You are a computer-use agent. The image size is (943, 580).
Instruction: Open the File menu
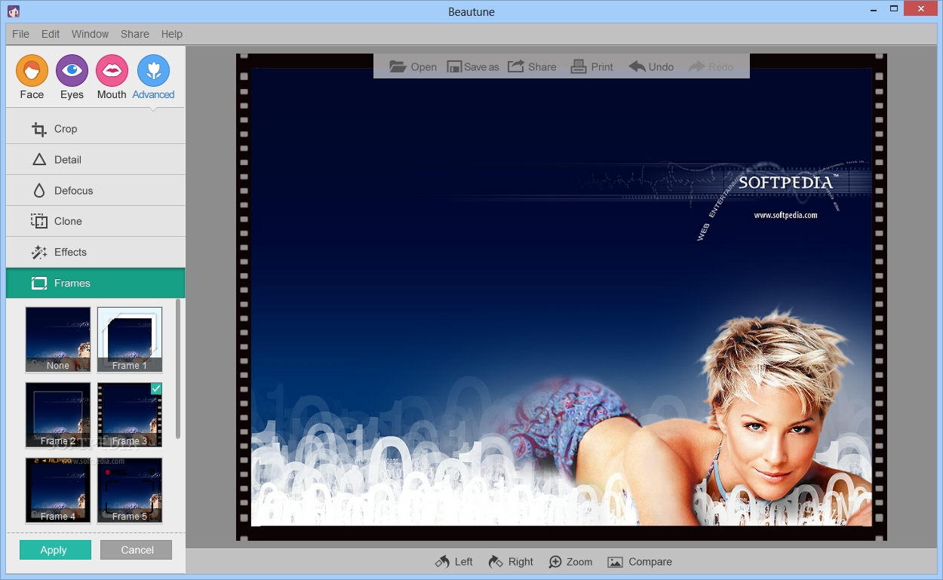[x=20, y=34]
